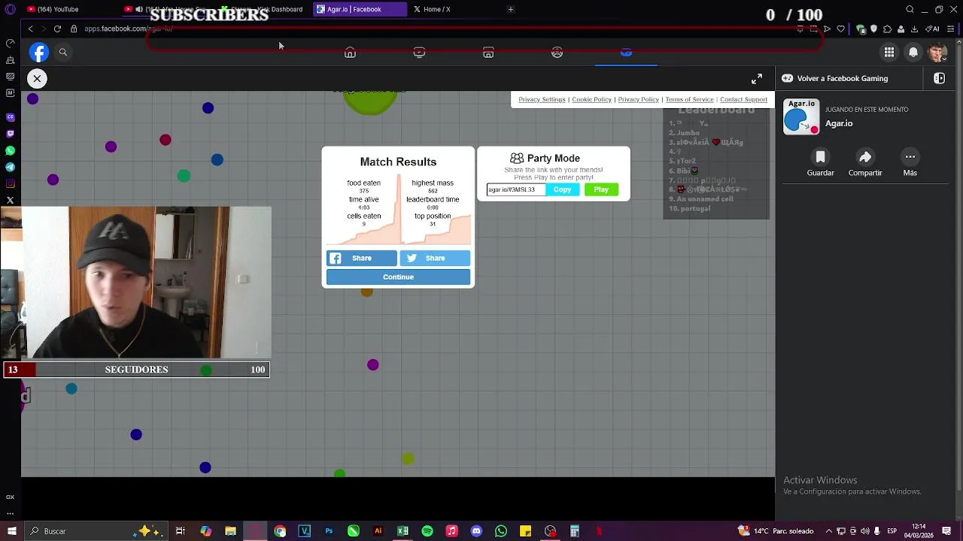
Task: Open Facebook notifications bell
Action: pyautogui.click(x=913, y=52)
